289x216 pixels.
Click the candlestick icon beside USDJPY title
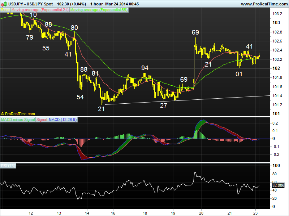coord(4,4)
